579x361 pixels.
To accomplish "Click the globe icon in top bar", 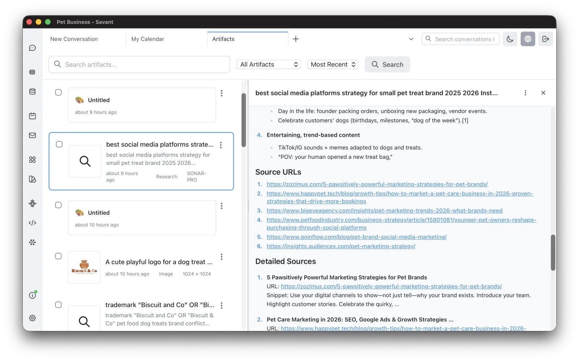I will click(528, 39).
